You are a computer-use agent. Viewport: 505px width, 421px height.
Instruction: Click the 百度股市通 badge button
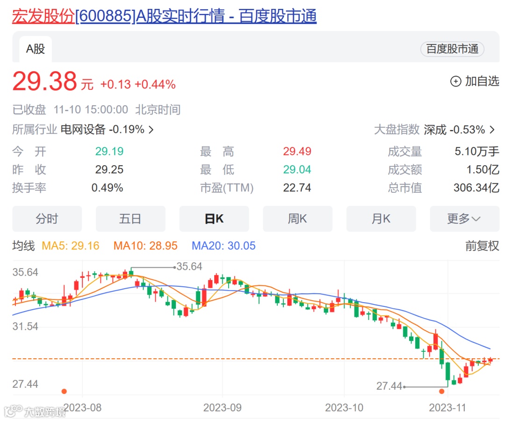coord(452,49)
